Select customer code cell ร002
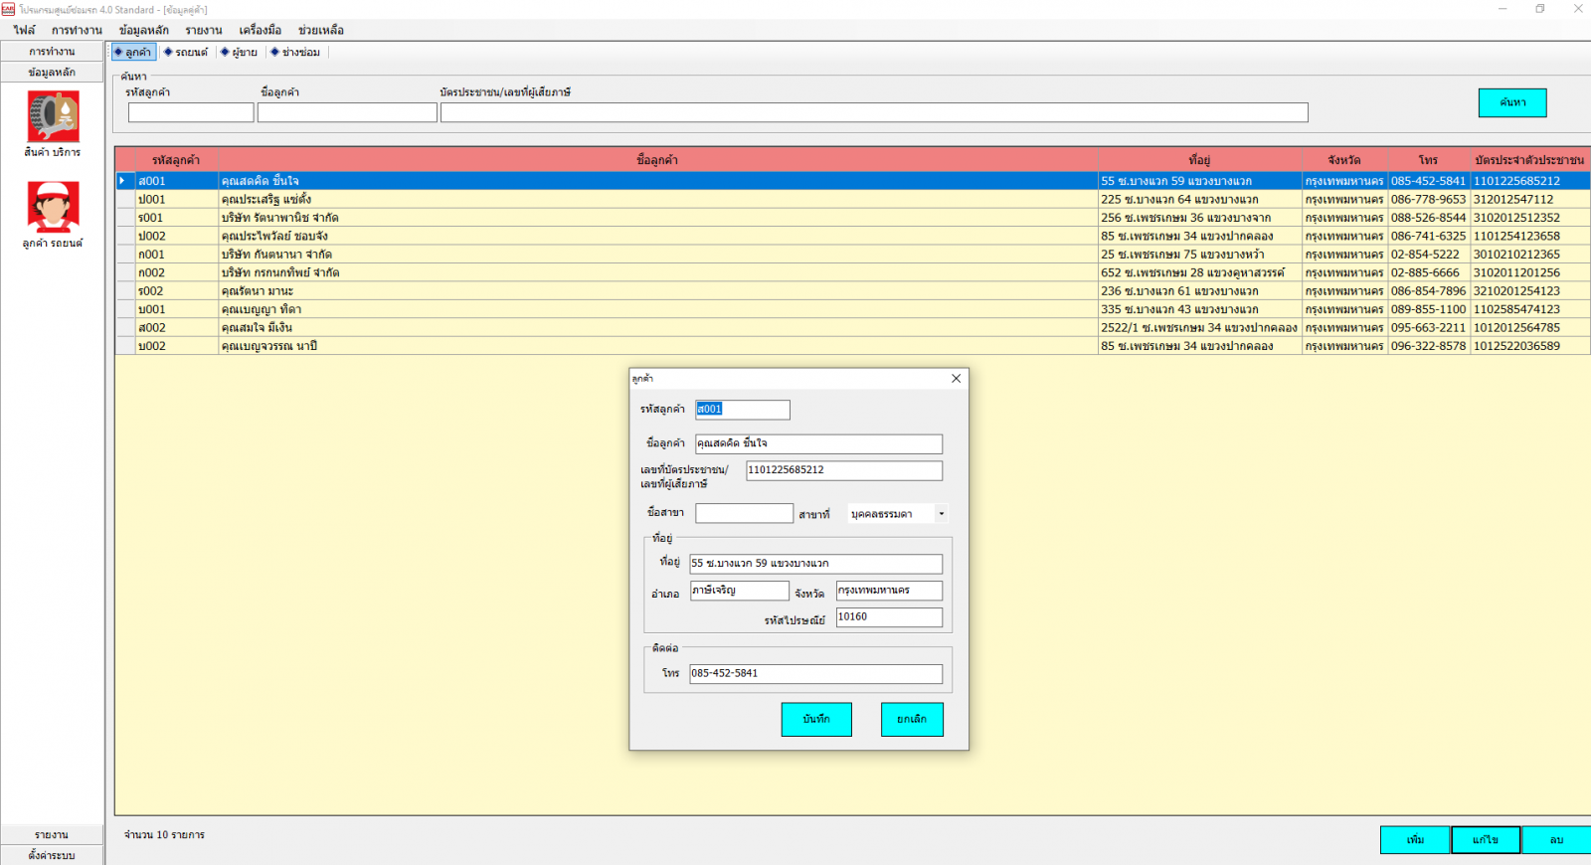Viewport: 1591px width, 865px height. tap(177, 291)
